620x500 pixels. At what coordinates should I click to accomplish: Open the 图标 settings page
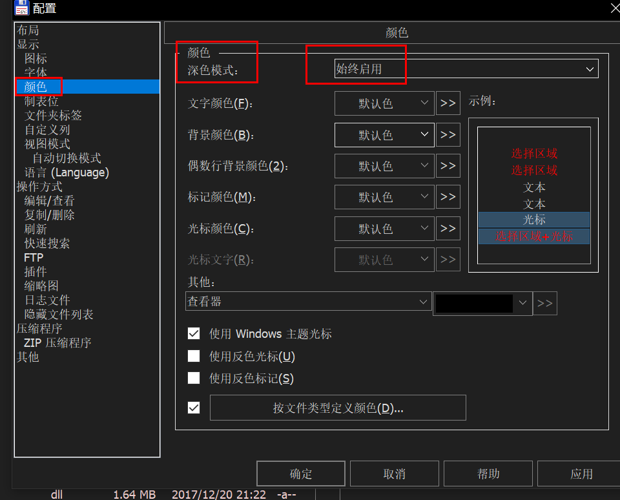coord(36,59)
